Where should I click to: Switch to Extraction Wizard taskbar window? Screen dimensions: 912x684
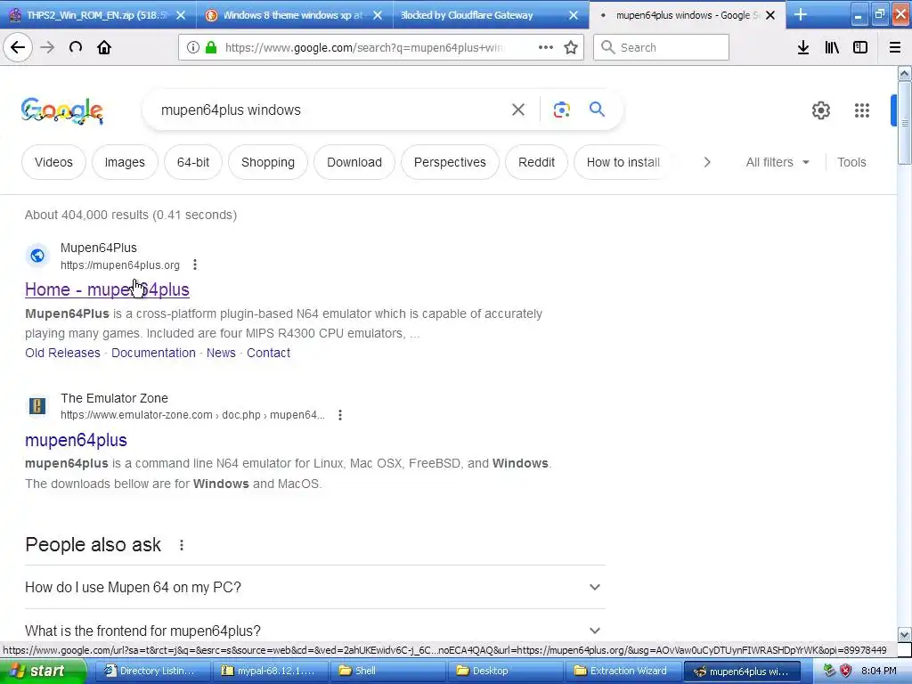tap(622, 671)
